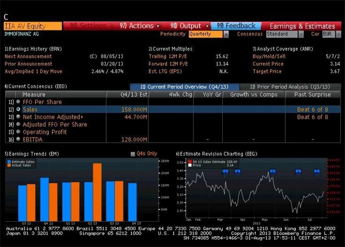Click the Forward 12M P/E value 13.14

222,64
